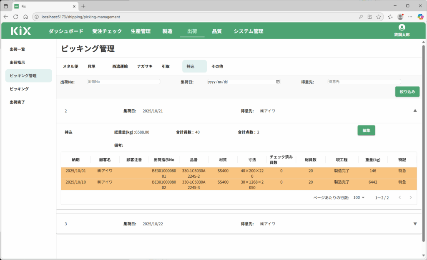Click the 編集 edit button

[x=367, y=130]
